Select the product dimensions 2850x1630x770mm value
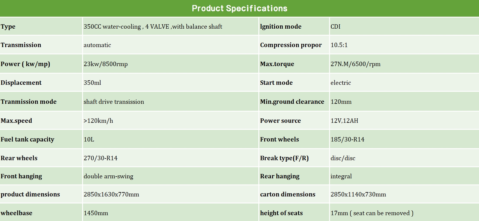 coord(111,194)
